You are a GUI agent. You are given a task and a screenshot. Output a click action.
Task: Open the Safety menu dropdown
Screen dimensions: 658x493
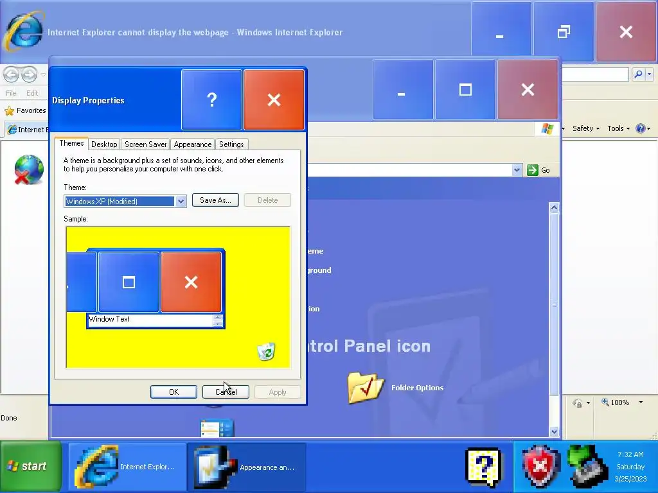tap(586, 128)
